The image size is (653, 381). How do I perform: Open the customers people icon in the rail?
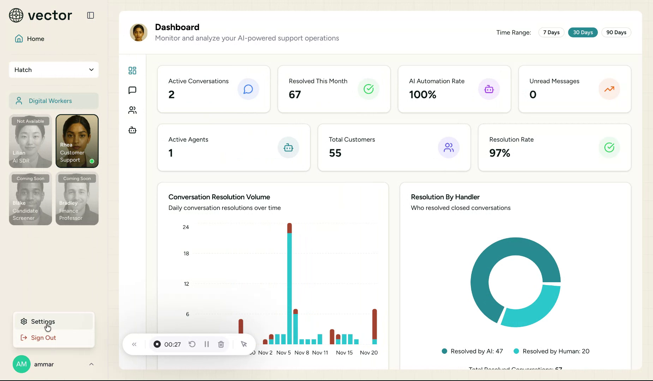click(132, 110)
